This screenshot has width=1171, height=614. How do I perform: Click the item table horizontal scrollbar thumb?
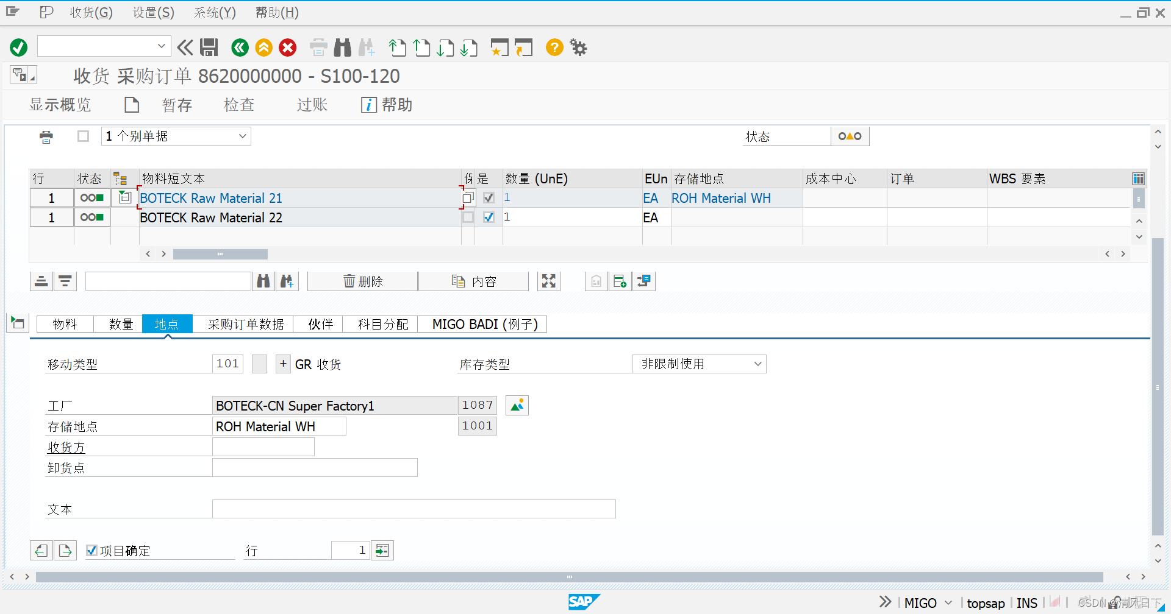pyautogui.click(x=220, y=254)
